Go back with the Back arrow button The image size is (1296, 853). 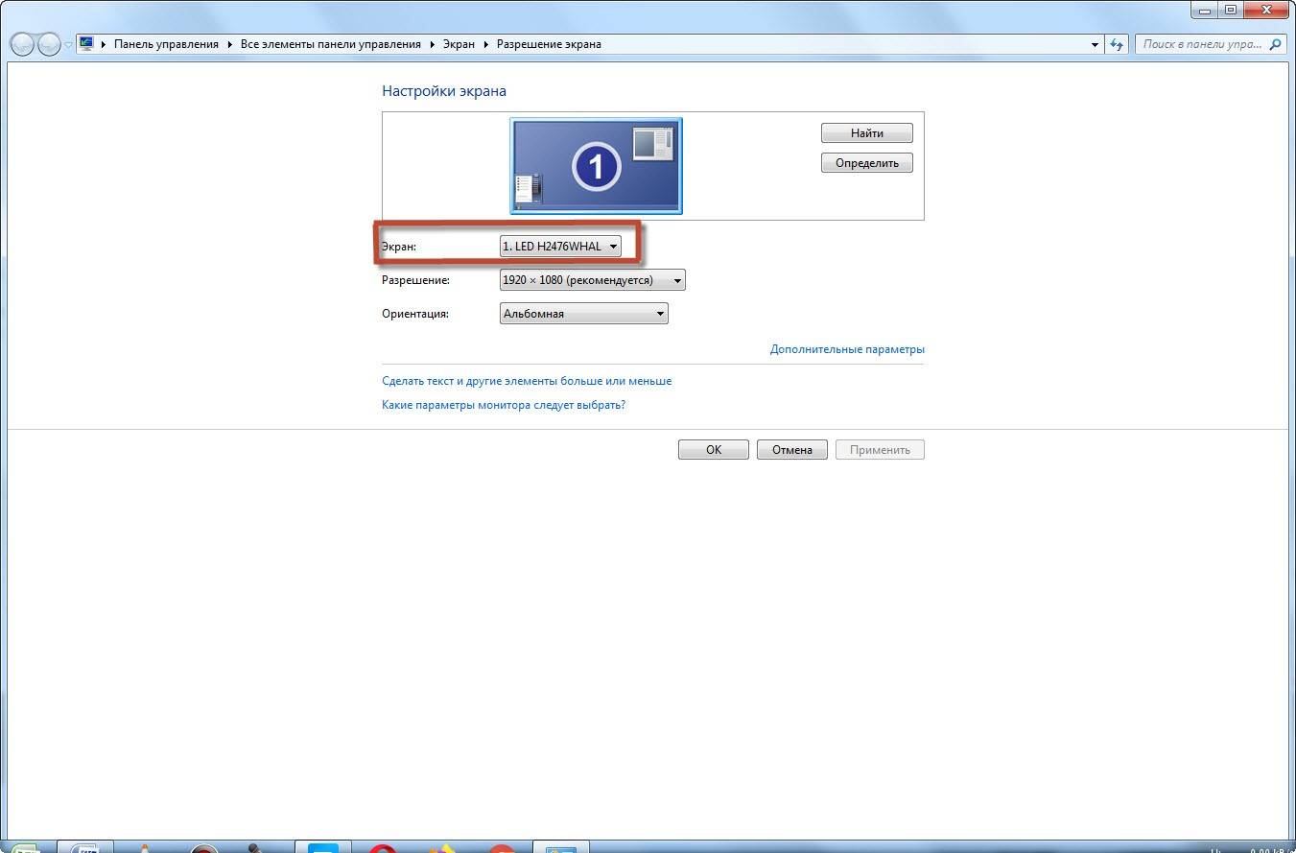[x=21, y=44]
